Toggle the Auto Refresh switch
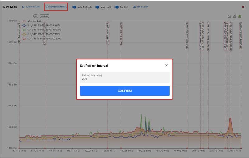Image resolution: width=249 pixels, height=158 pixels. [x=74, y=7]
